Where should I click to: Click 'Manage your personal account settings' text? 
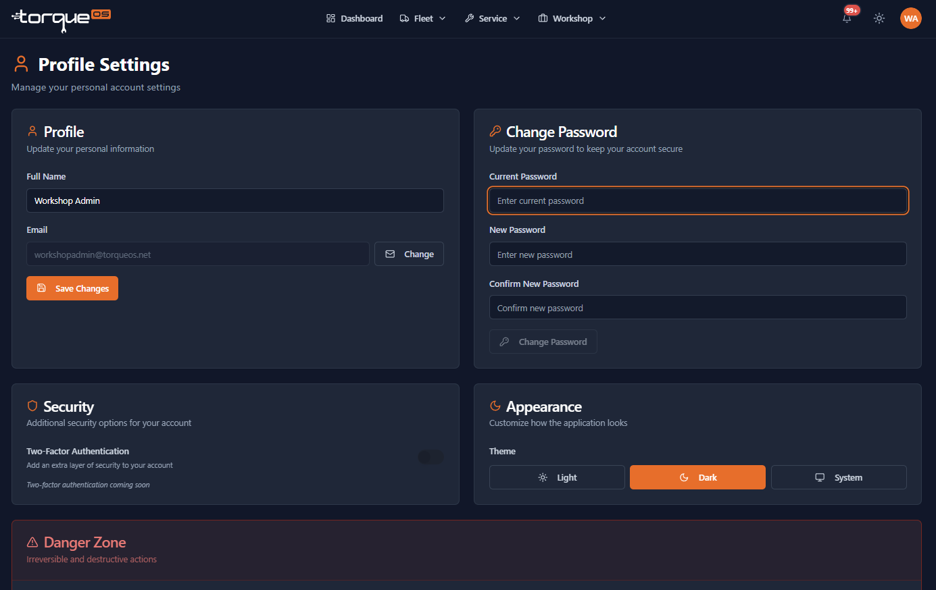click(96, 87)
